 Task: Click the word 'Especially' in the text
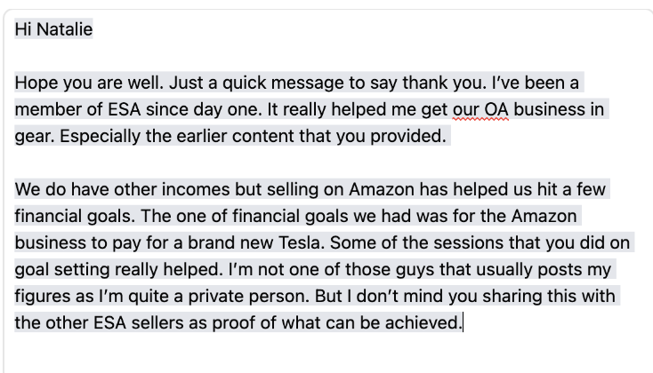(x=100, y=136)
